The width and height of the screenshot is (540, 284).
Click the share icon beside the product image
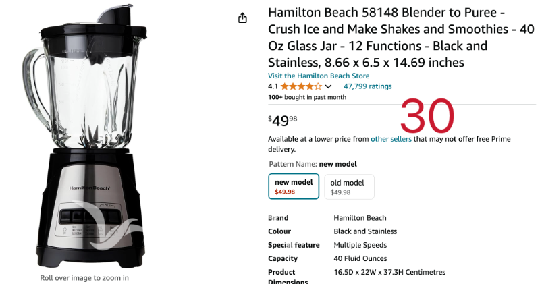pos(243,18)
